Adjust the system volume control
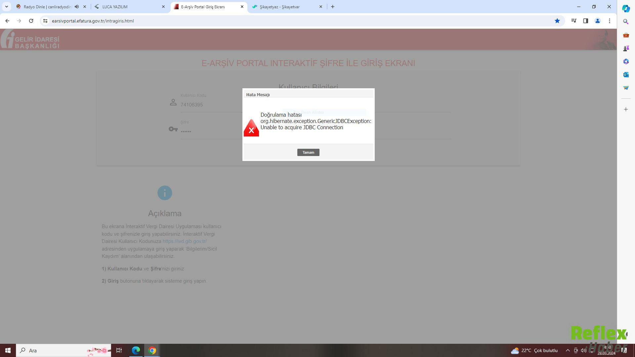Screen dimensions: 635x357 tap(583, 350)
